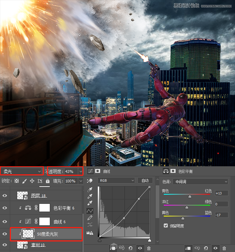235x252 pixels.
Task: Click the prevent artboard auto-nesting lock icon
Action: (40, 181)
